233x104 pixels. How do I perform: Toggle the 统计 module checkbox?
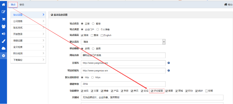click(197, 91)
